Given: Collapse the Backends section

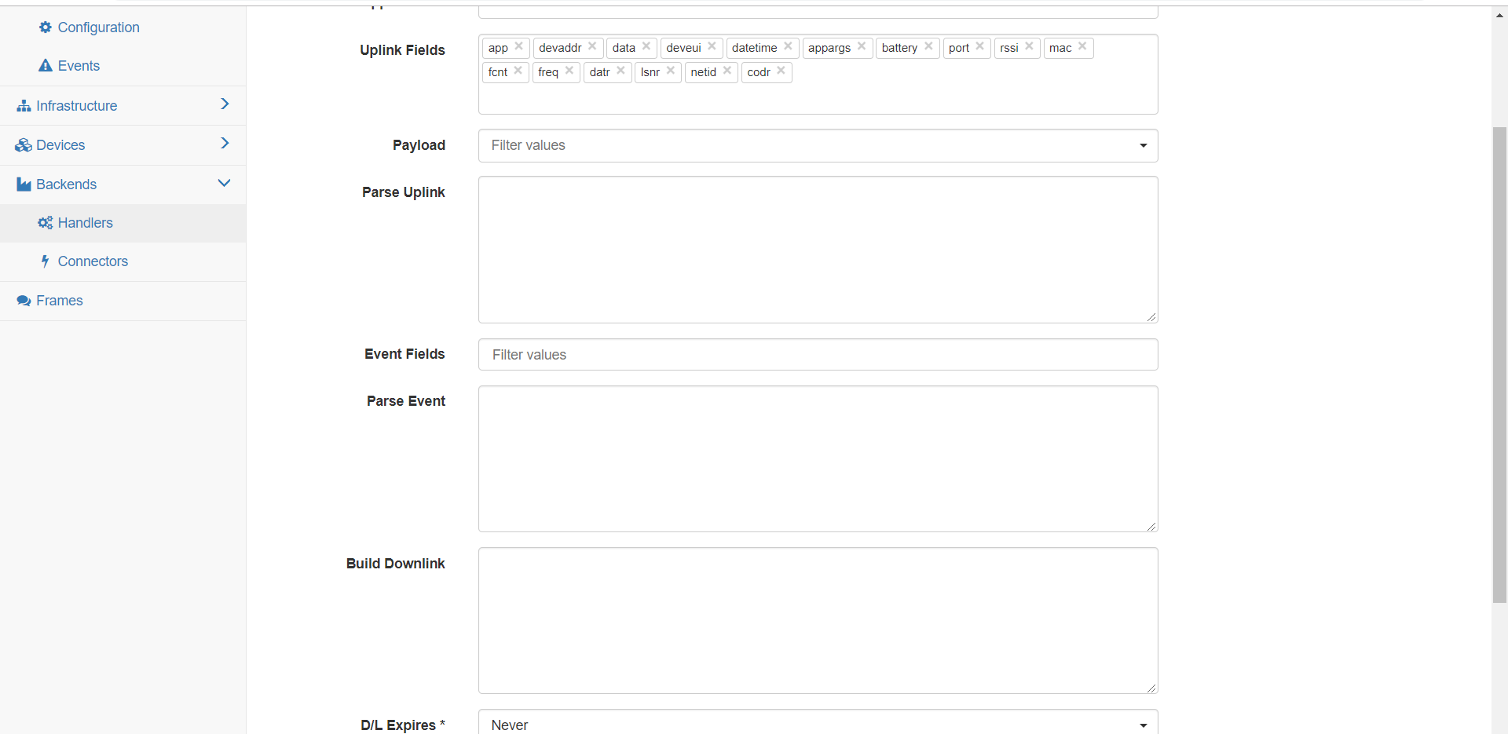Looking at the screenshot, I should pos(225,182).
